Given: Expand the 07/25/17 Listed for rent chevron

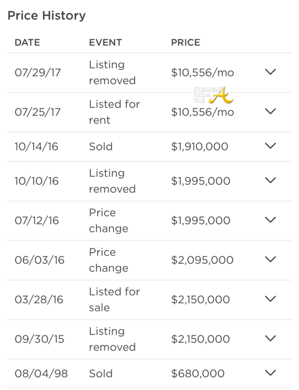Looking at the screenshot, I should (x=270, y=111).
